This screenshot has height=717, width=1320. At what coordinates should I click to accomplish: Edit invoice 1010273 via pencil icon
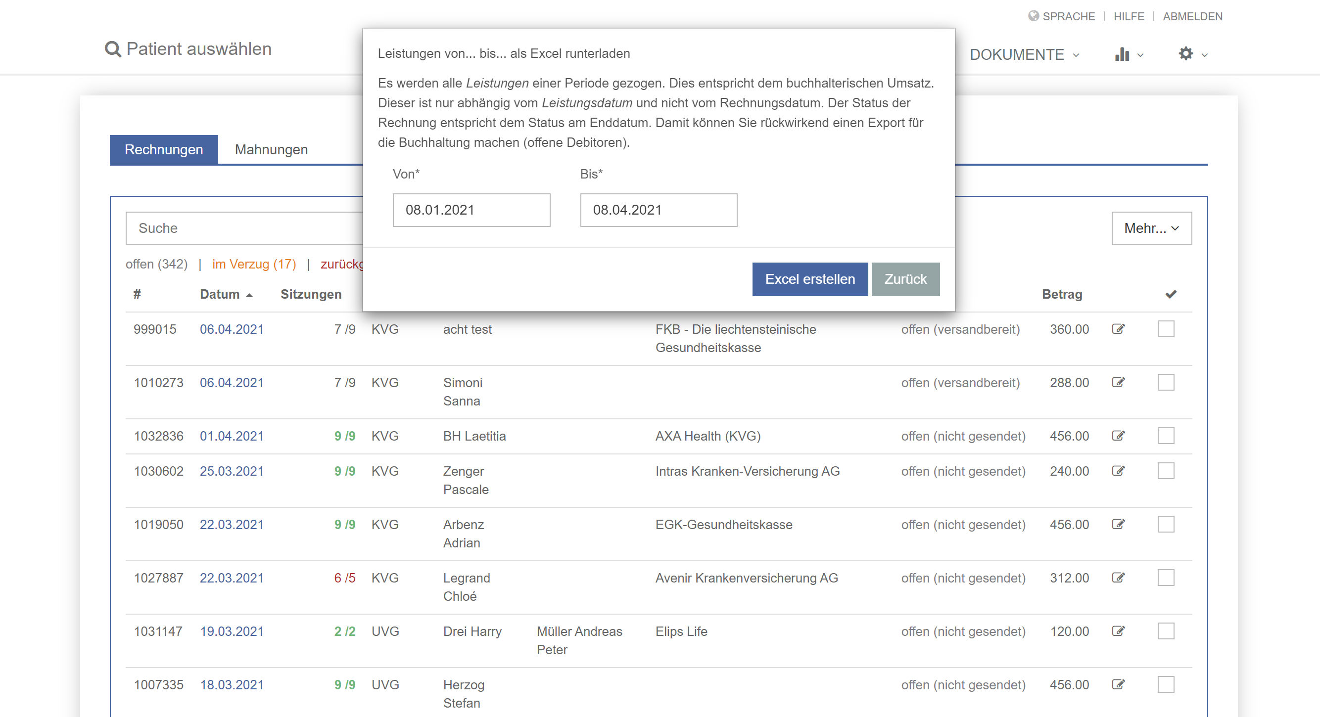click(1118, 382)
